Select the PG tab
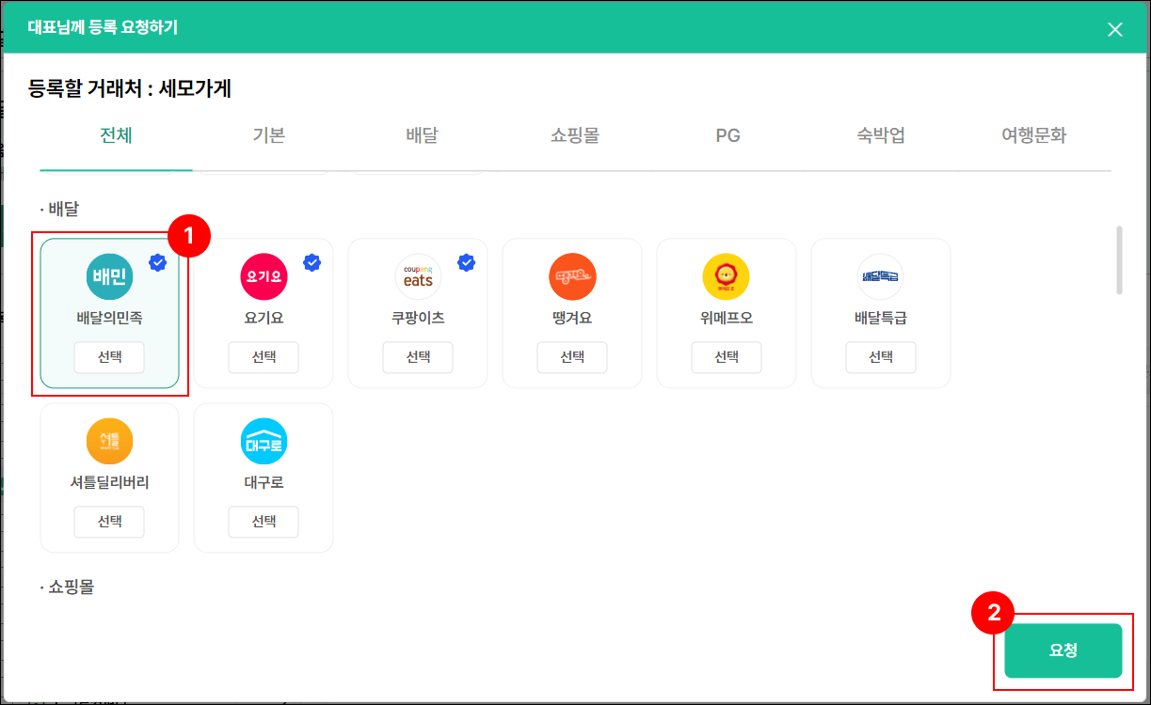1151x705 pixels. point(727,135)
